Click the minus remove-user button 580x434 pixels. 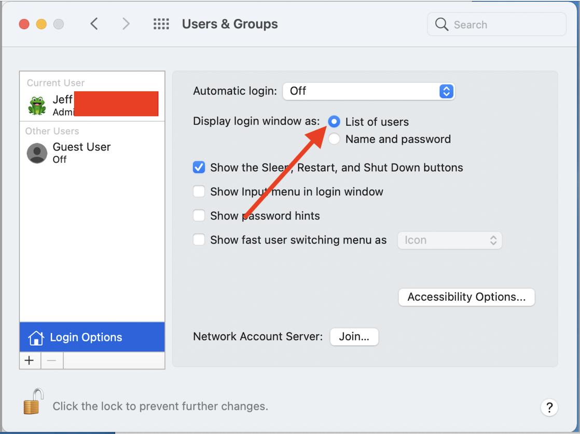(52, 360)
